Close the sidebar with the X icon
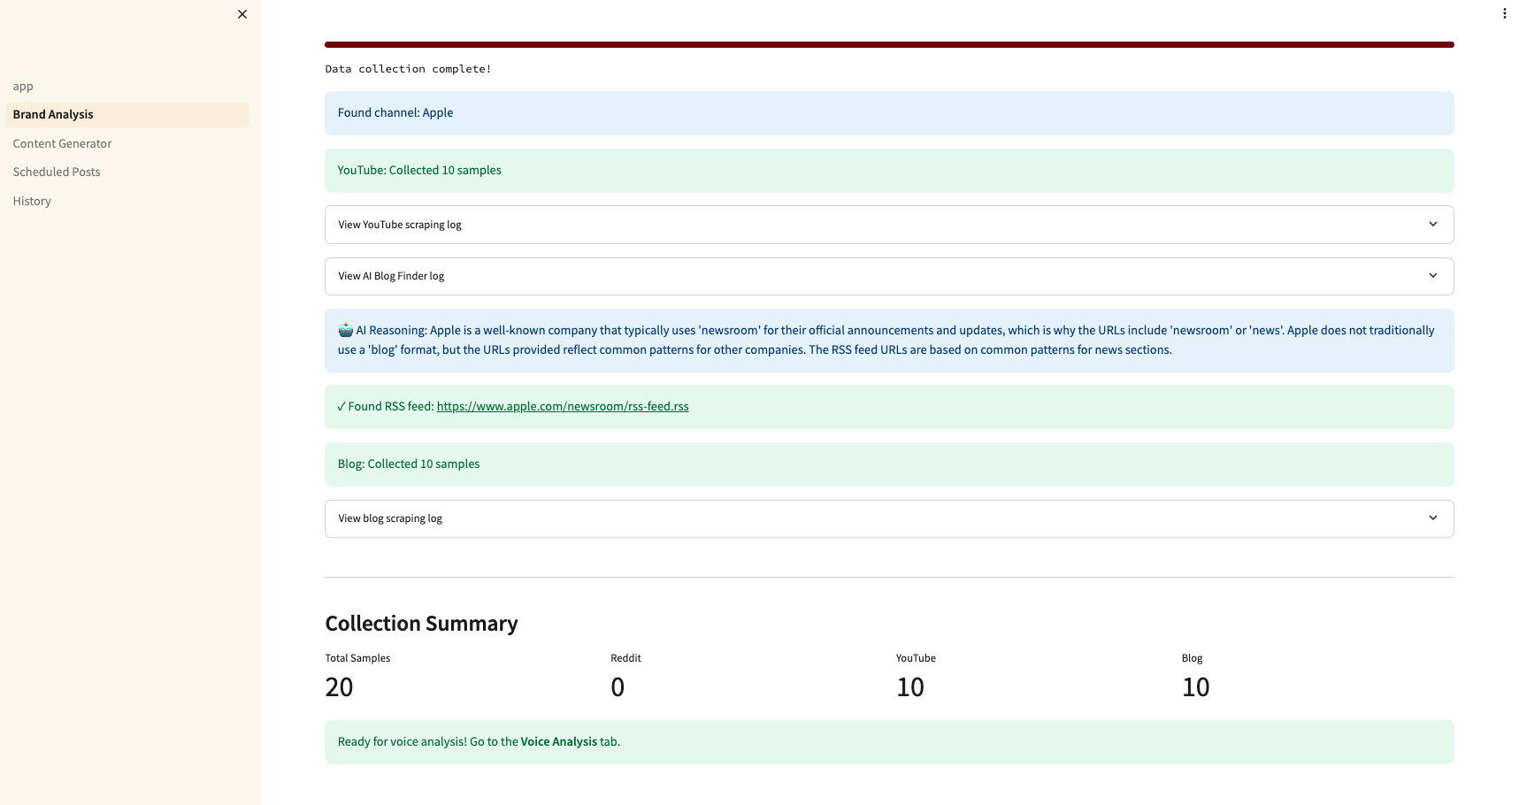 tap(242, 14)
